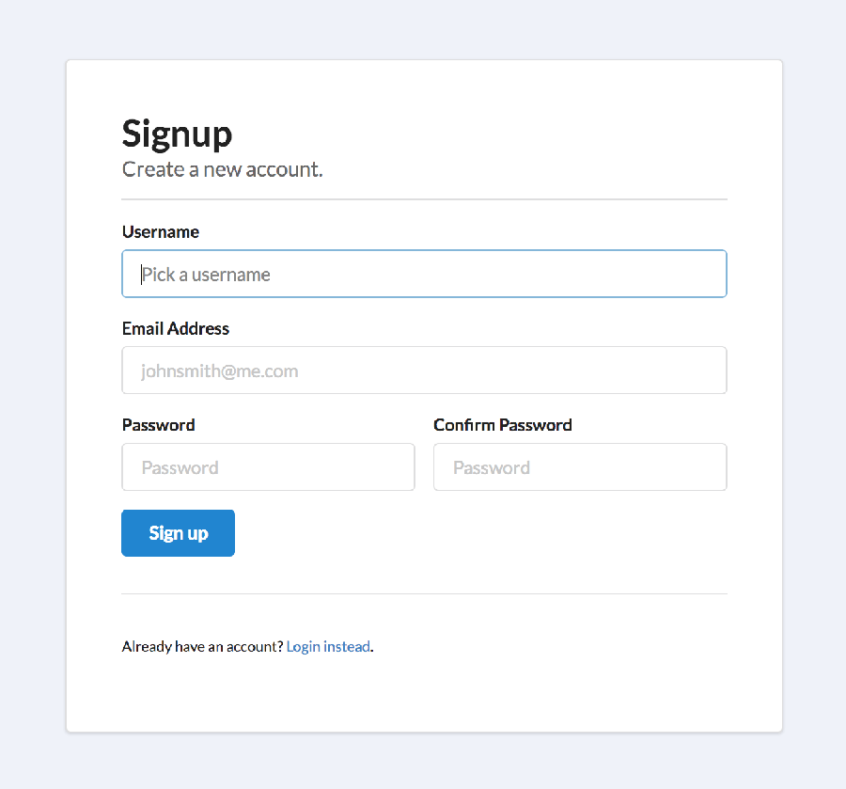
Task: Click the Username field label
Action: (x=161, y=232)
